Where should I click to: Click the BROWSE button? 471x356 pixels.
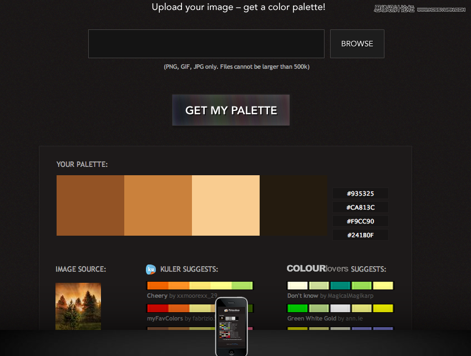[x=357, y=44]
